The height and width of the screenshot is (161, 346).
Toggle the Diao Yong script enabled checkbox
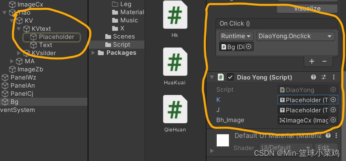[231, 77]
